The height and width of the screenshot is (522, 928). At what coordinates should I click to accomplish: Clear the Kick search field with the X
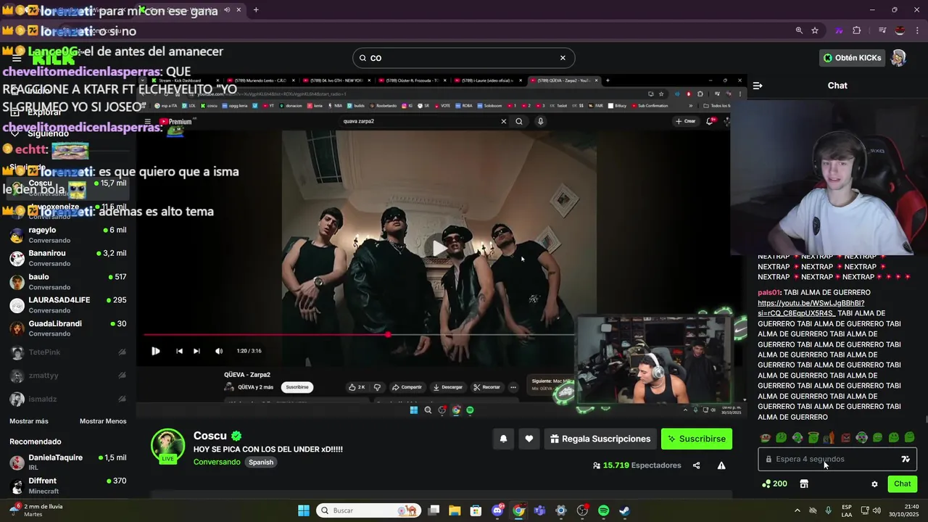click(563, 58)
